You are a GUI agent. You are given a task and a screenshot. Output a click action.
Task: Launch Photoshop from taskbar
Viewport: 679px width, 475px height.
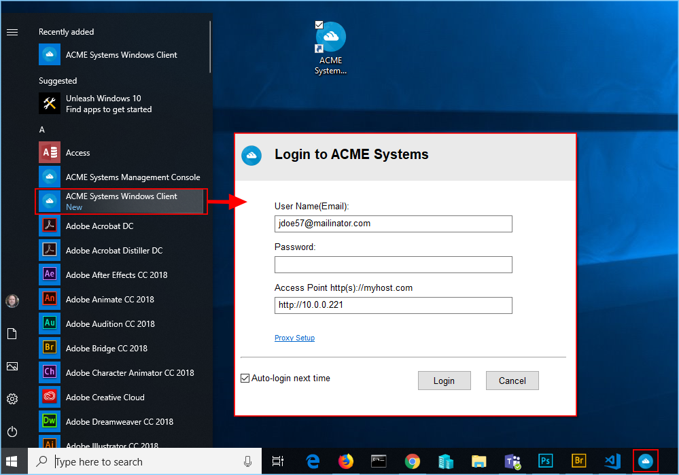click(x=546, y=461)
